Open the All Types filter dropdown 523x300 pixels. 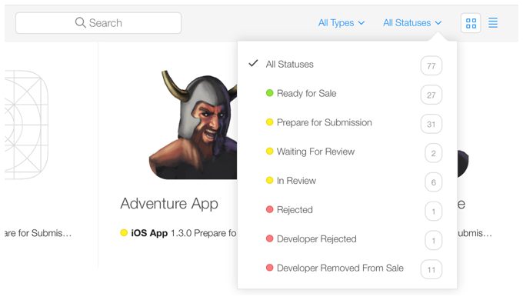coord(341,22)
